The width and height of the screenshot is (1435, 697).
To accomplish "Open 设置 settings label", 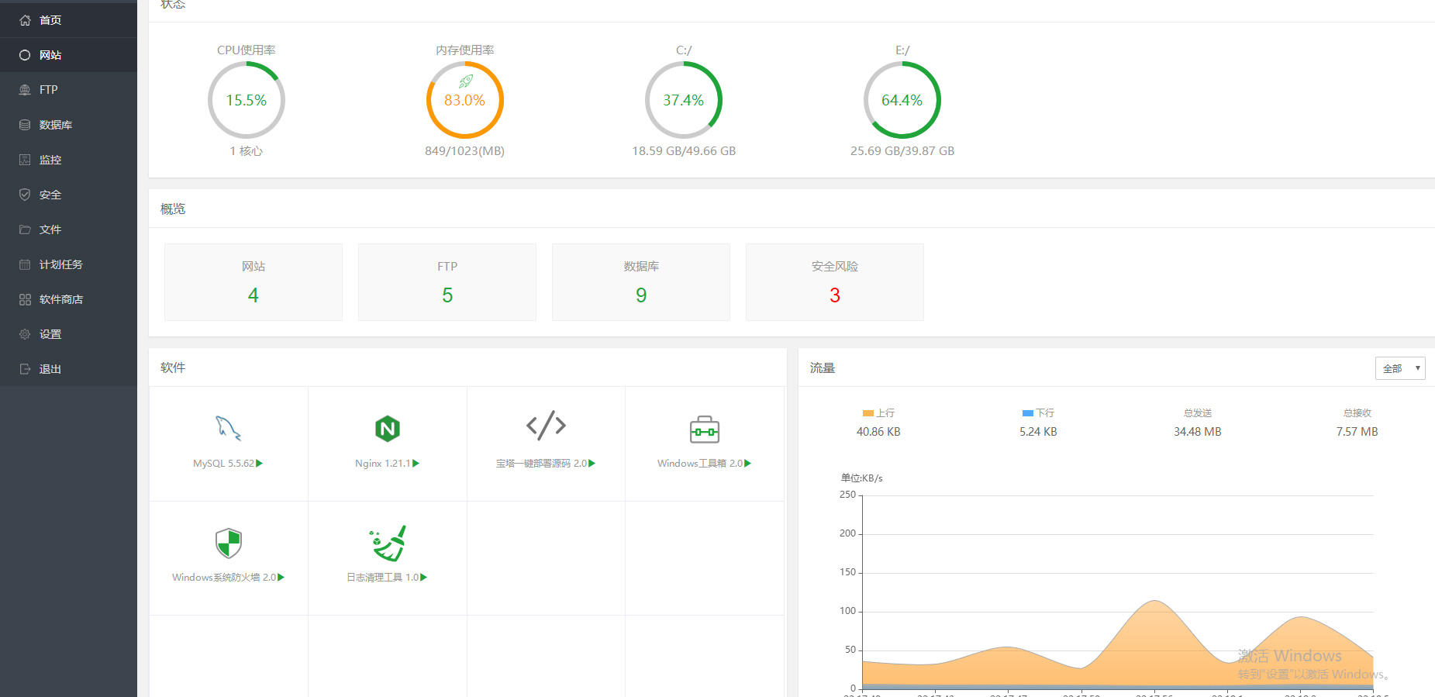I will point(50,334).
